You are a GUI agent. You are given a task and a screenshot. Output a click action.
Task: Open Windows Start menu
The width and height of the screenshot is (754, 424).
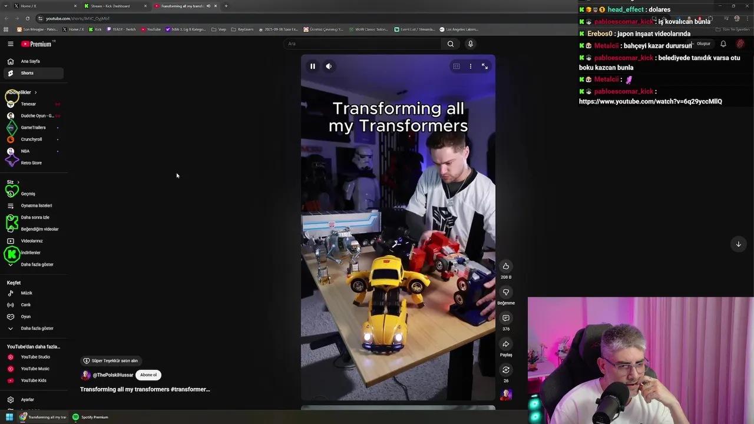(x=9, y=417)
